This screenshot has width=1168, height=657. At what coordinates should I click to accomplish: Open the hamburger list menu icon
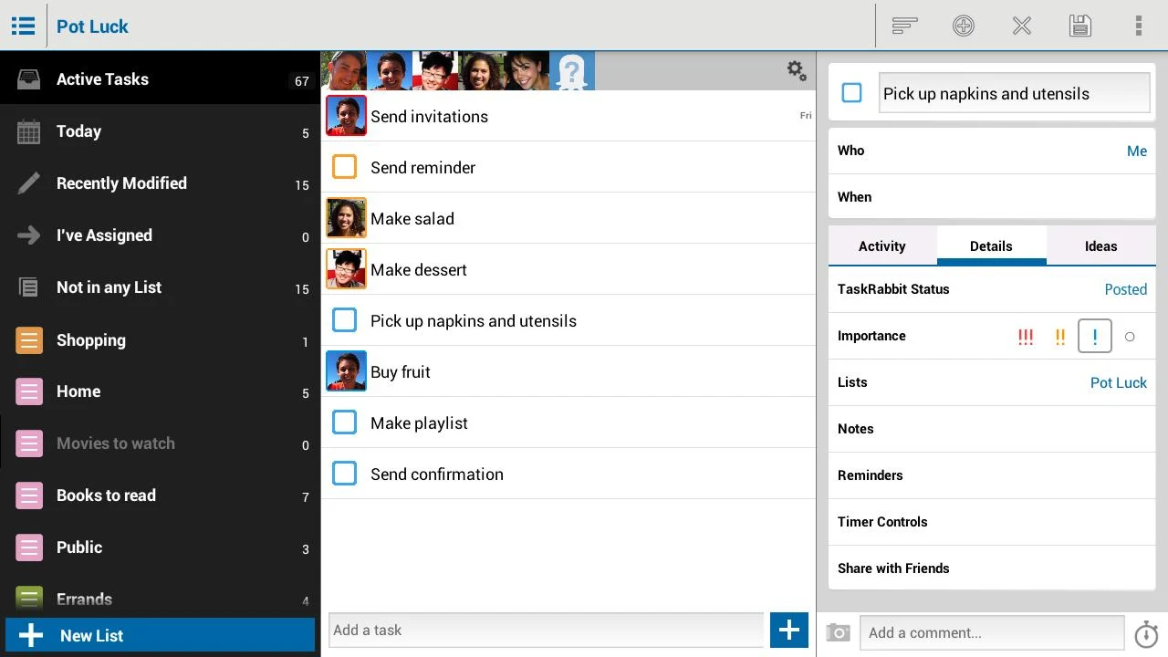point(23,26)
